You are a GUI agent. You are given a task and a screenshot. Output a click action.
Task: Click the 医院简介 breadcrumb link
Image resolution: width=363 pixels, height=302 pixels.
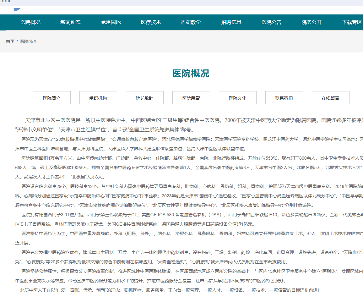[x=28, y=41]
